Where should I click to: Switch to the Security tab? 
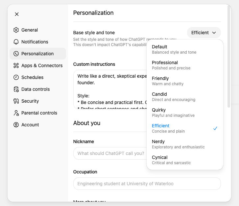38,101
